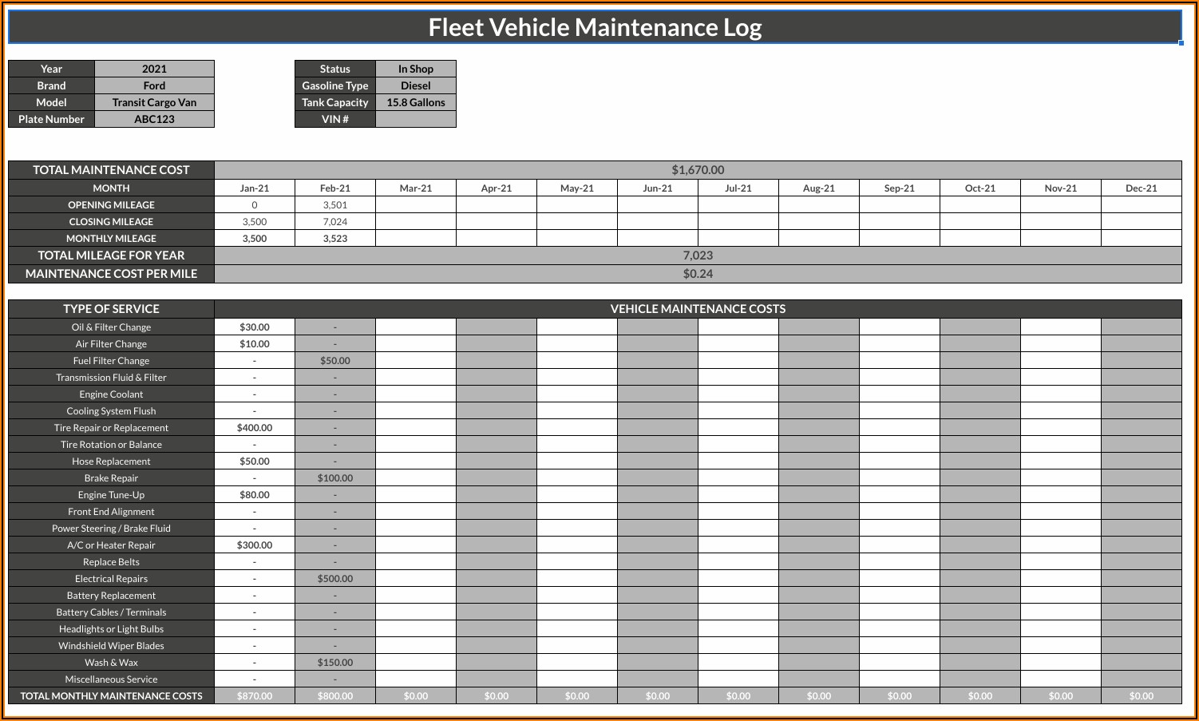This screenshot has width=1199, height=721.
Task: Select Jan-21 monthly mileage 3,500
Action: coord(255,239)
